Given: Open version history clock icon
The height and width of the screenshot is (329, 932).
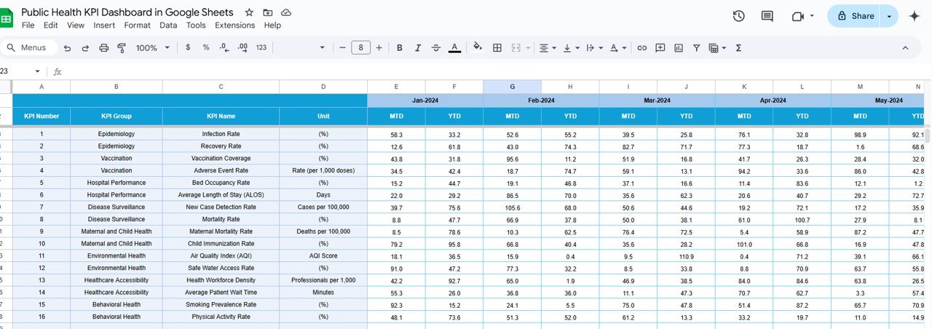Looking at the screenshot, I should click(738, 16).
